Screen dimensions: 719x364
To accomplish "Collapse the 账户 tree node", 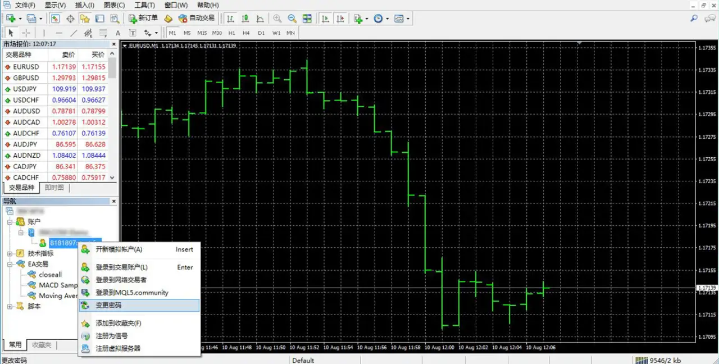I will click(x=10, y=222).
